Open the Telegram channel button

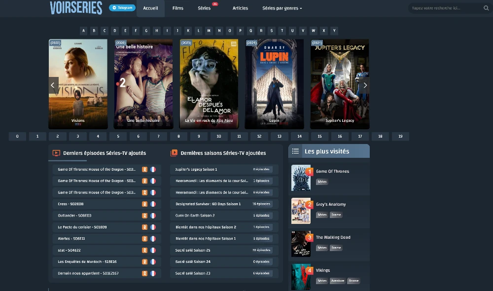pyautogui.click(x=122, y=8)
